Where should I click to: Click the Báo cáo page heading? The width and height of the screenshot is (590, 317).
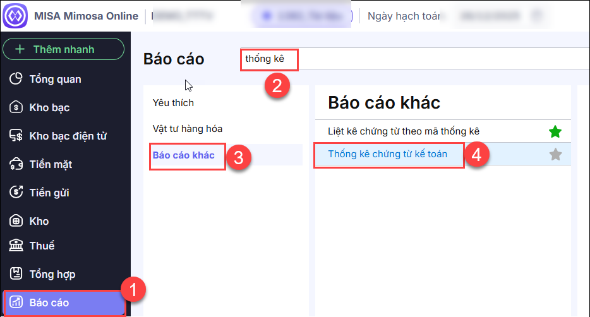(174, 59)
